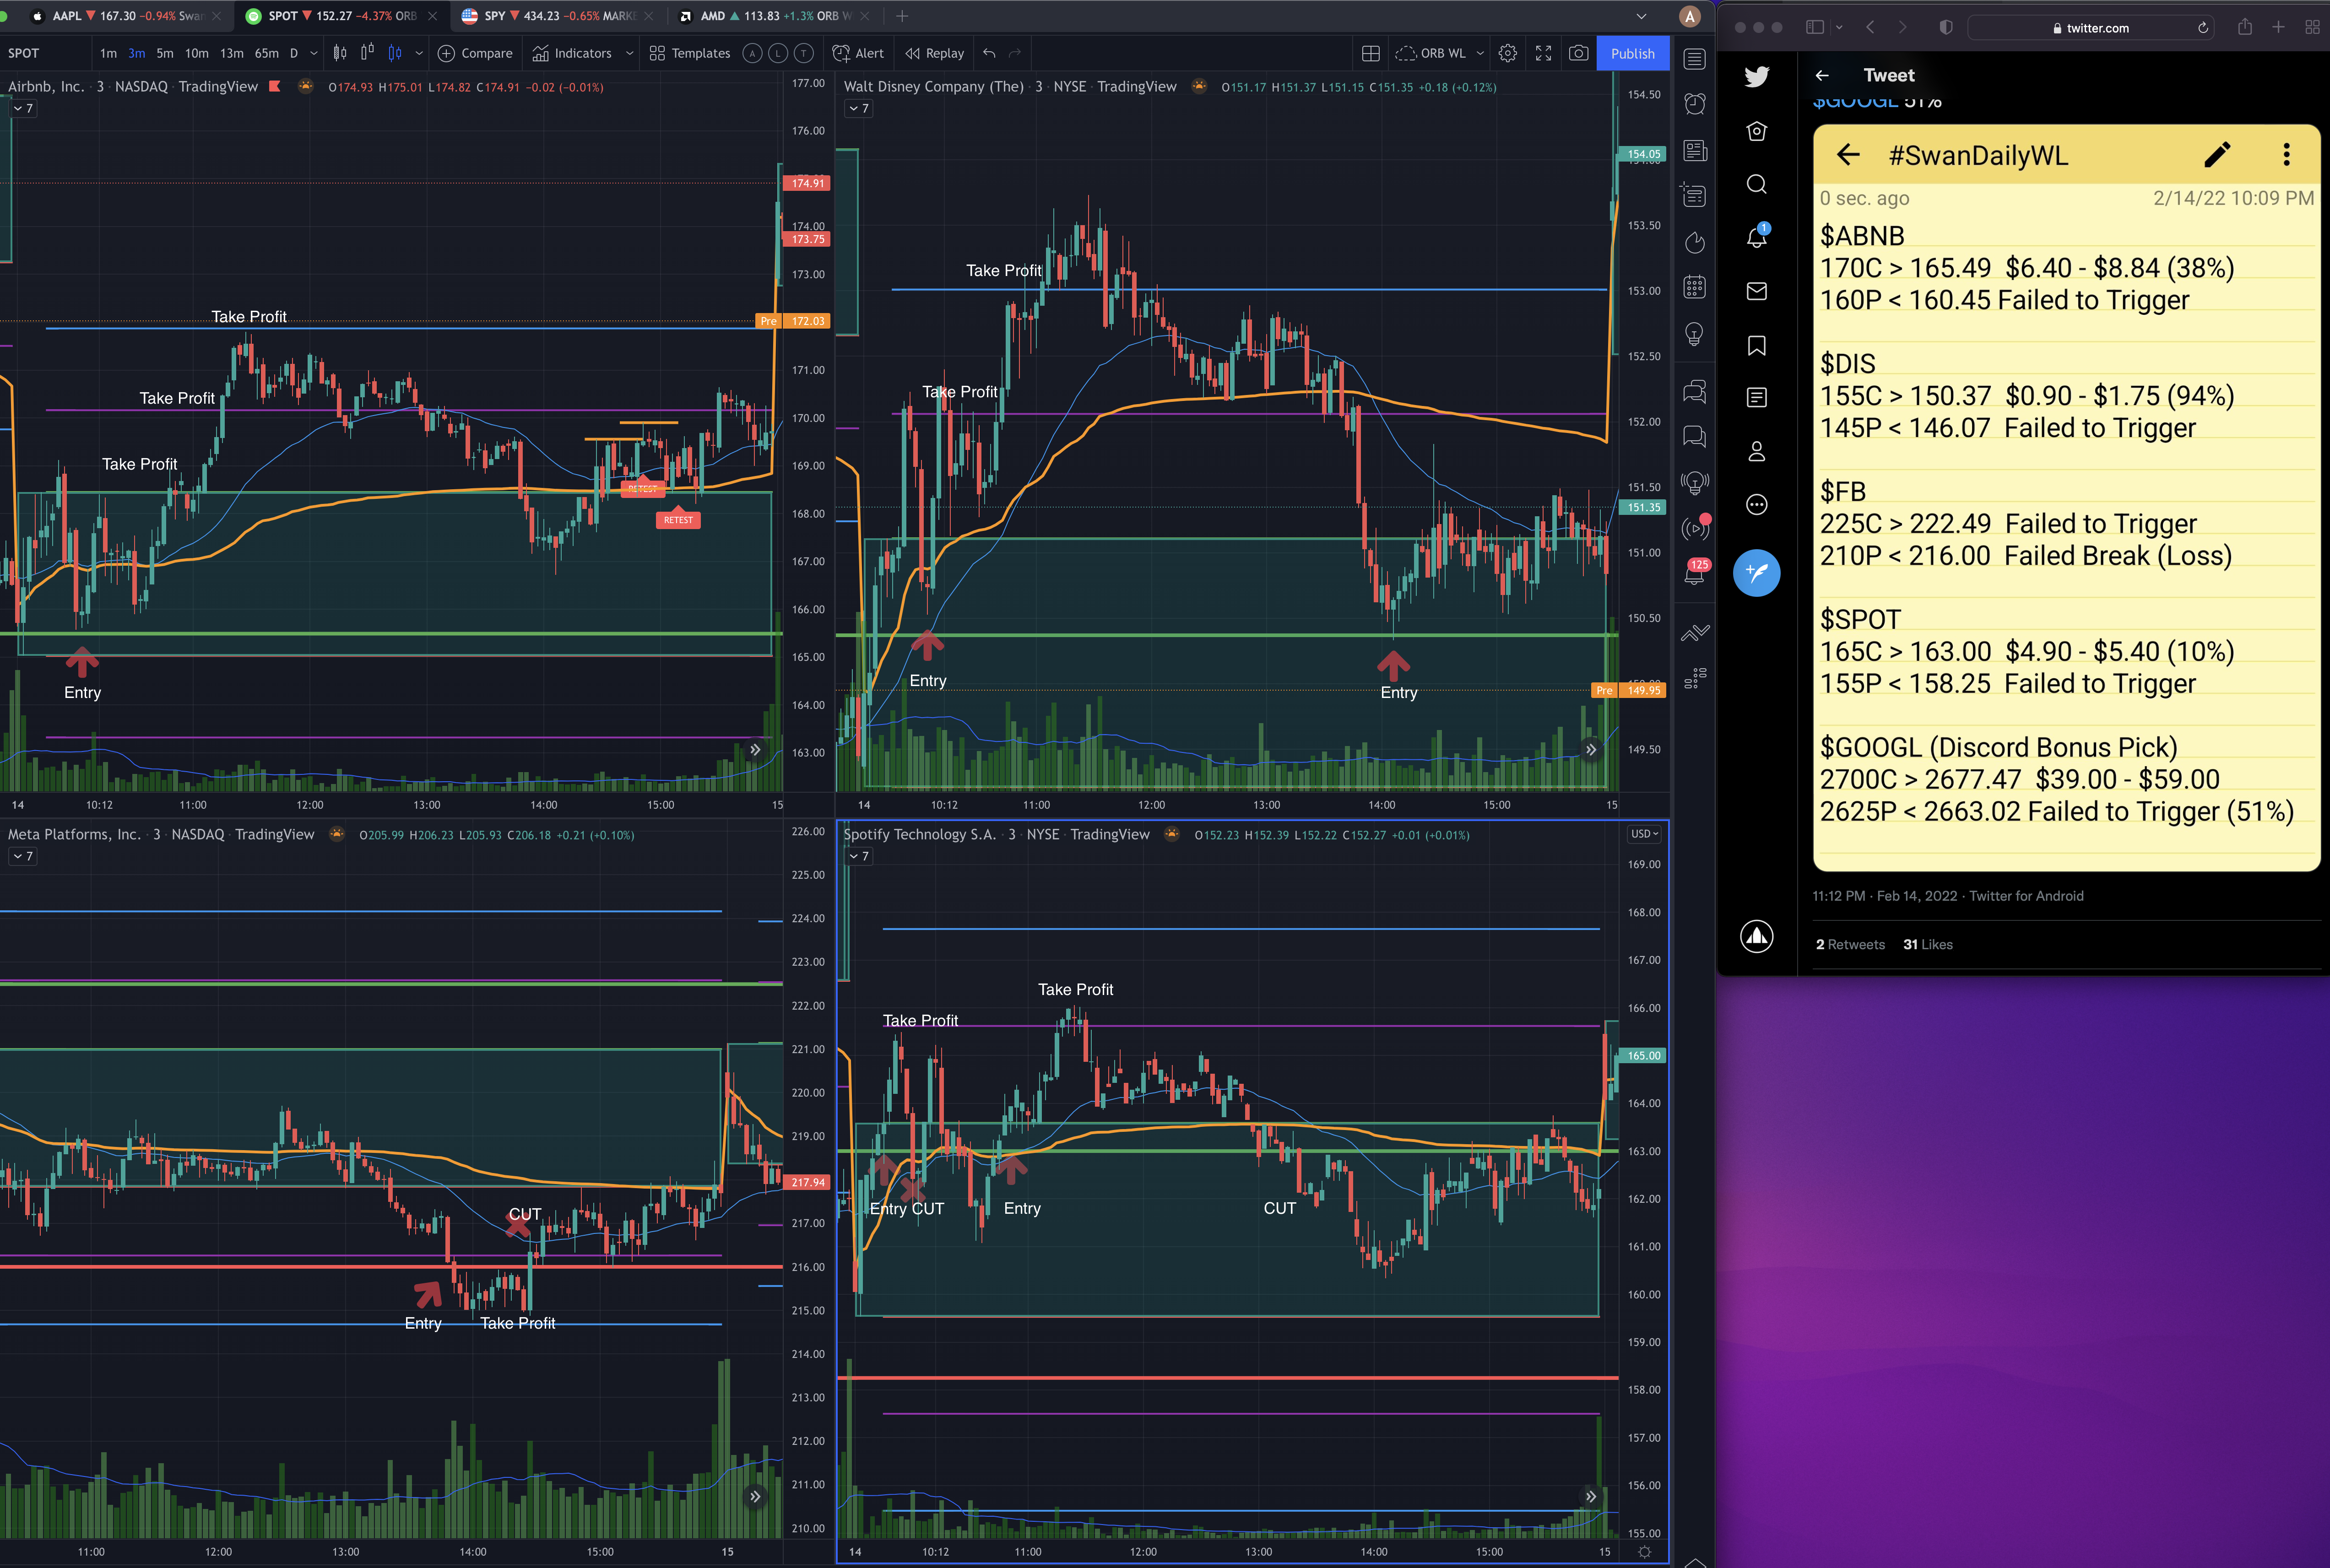Image resolution: width=2330 pixels, height=1568 pixels.
Task: Open Twitter Explore search icon
Action: pos(1756,184)
